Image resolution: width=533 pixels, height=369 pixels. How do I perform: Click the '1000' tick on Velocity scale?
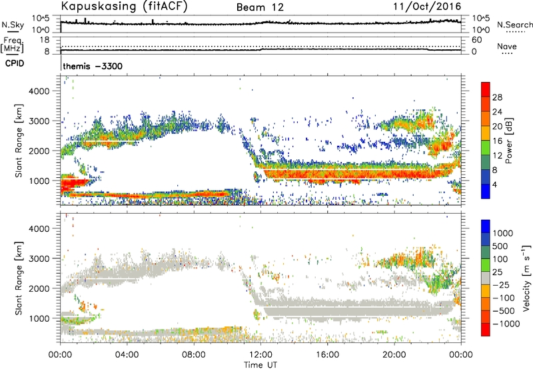[503, 233]
